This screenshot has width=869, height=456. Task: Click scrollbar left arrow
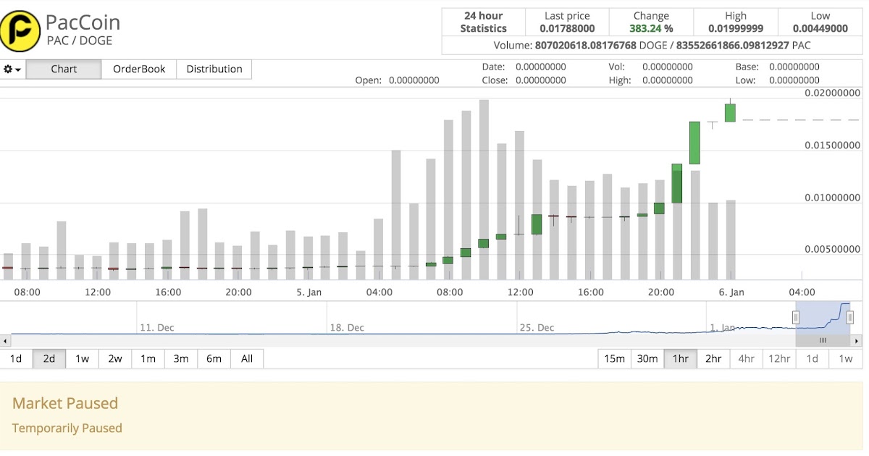[4, 340]
